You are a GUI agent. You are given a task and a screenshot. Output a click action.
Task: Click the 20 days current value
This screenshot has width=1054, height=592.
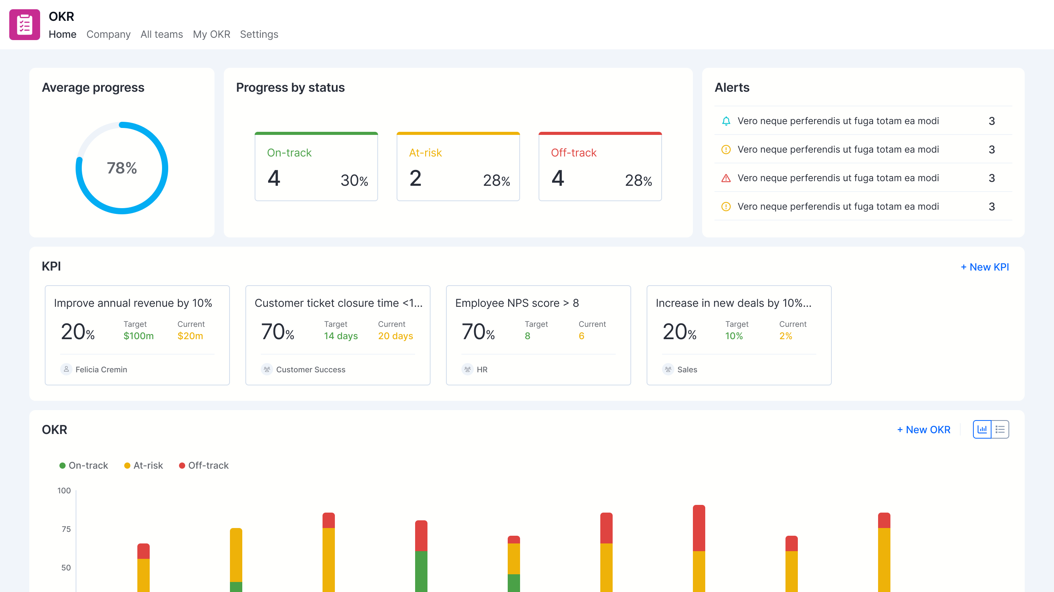click(x=395, y=336)
